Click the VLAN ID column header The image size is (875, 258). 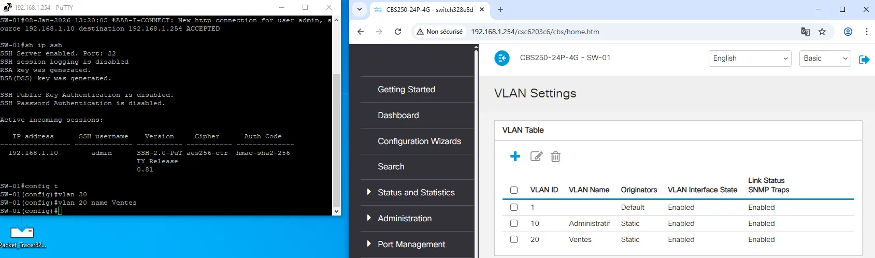click(544, 190)
